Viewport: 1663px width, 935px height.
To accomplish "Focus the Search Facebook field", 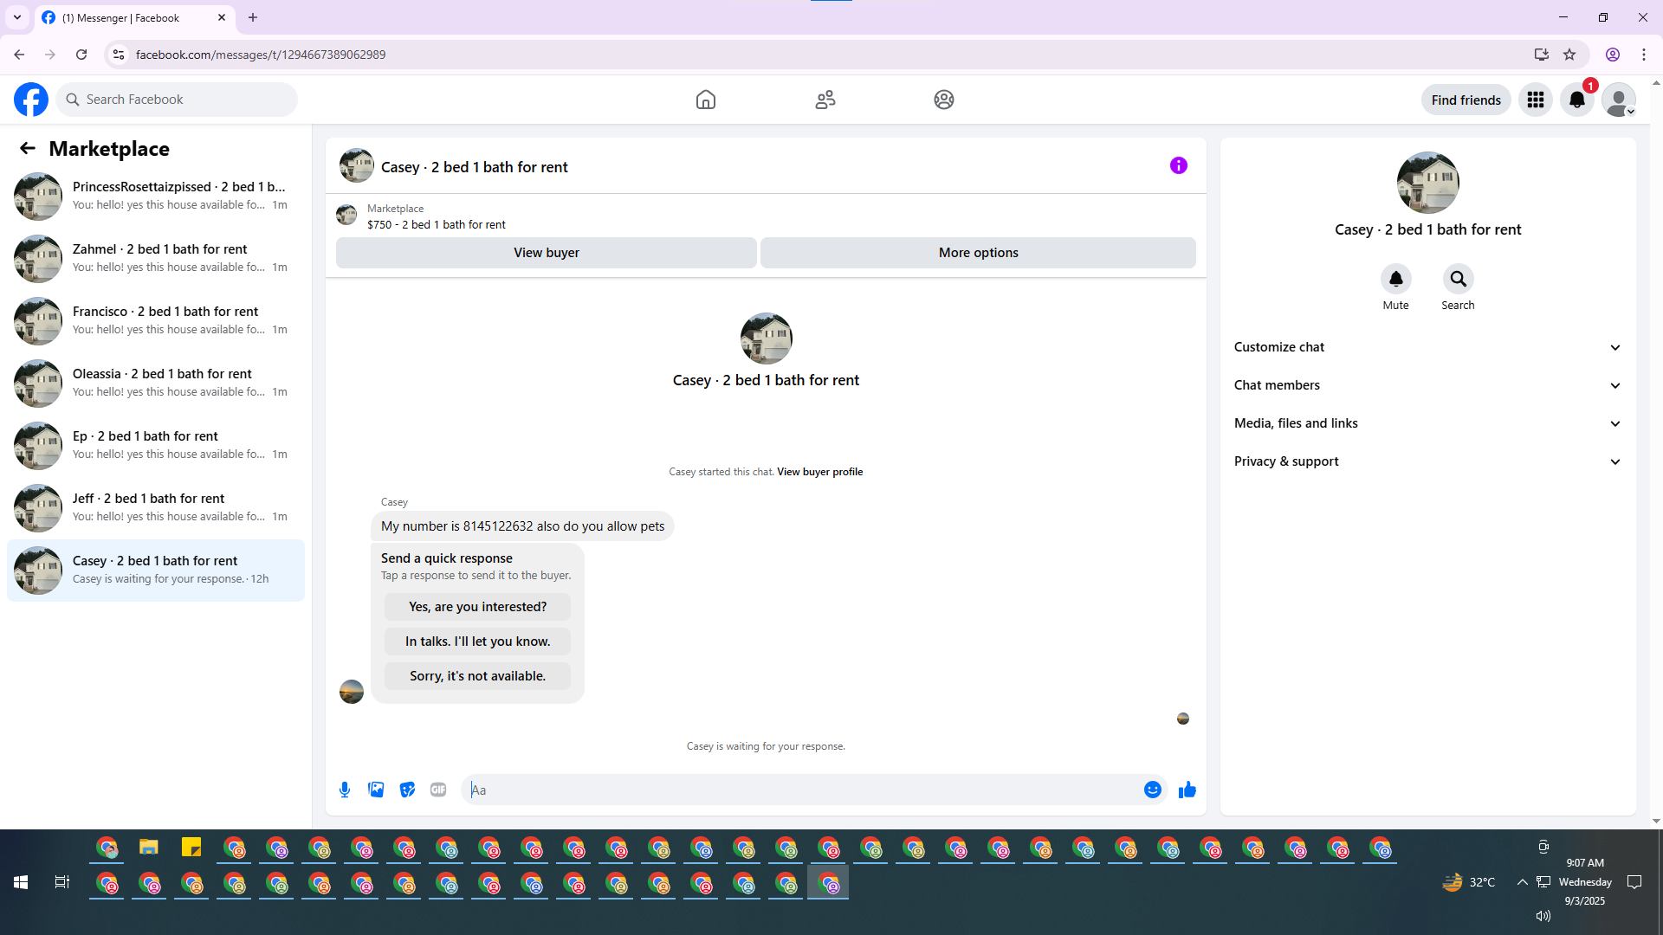I will pos(177,100).
